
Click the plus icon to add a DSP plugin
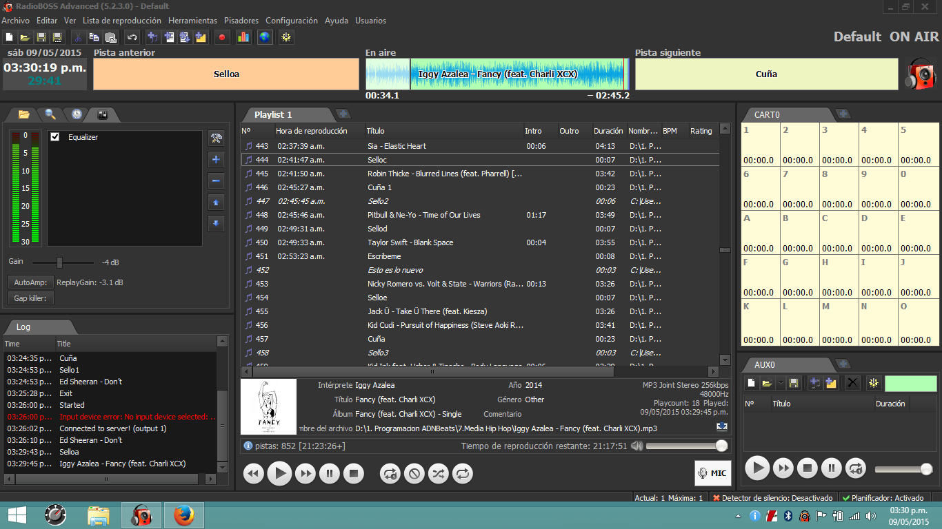click(x=216, y=160)
